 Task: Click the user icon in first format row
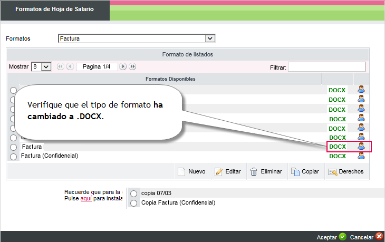click(x=361, y=89)
